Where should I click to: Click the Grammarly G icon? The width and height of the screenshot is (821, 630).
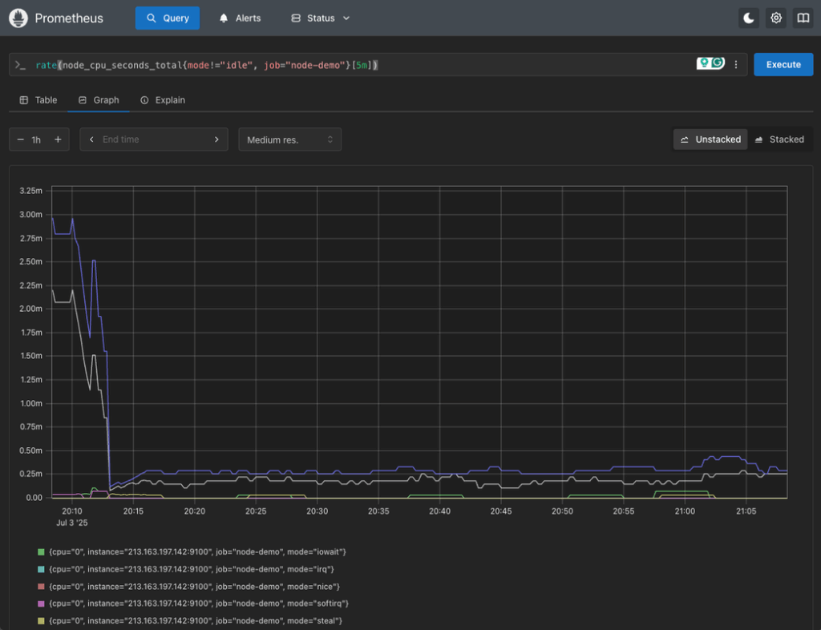718,63
